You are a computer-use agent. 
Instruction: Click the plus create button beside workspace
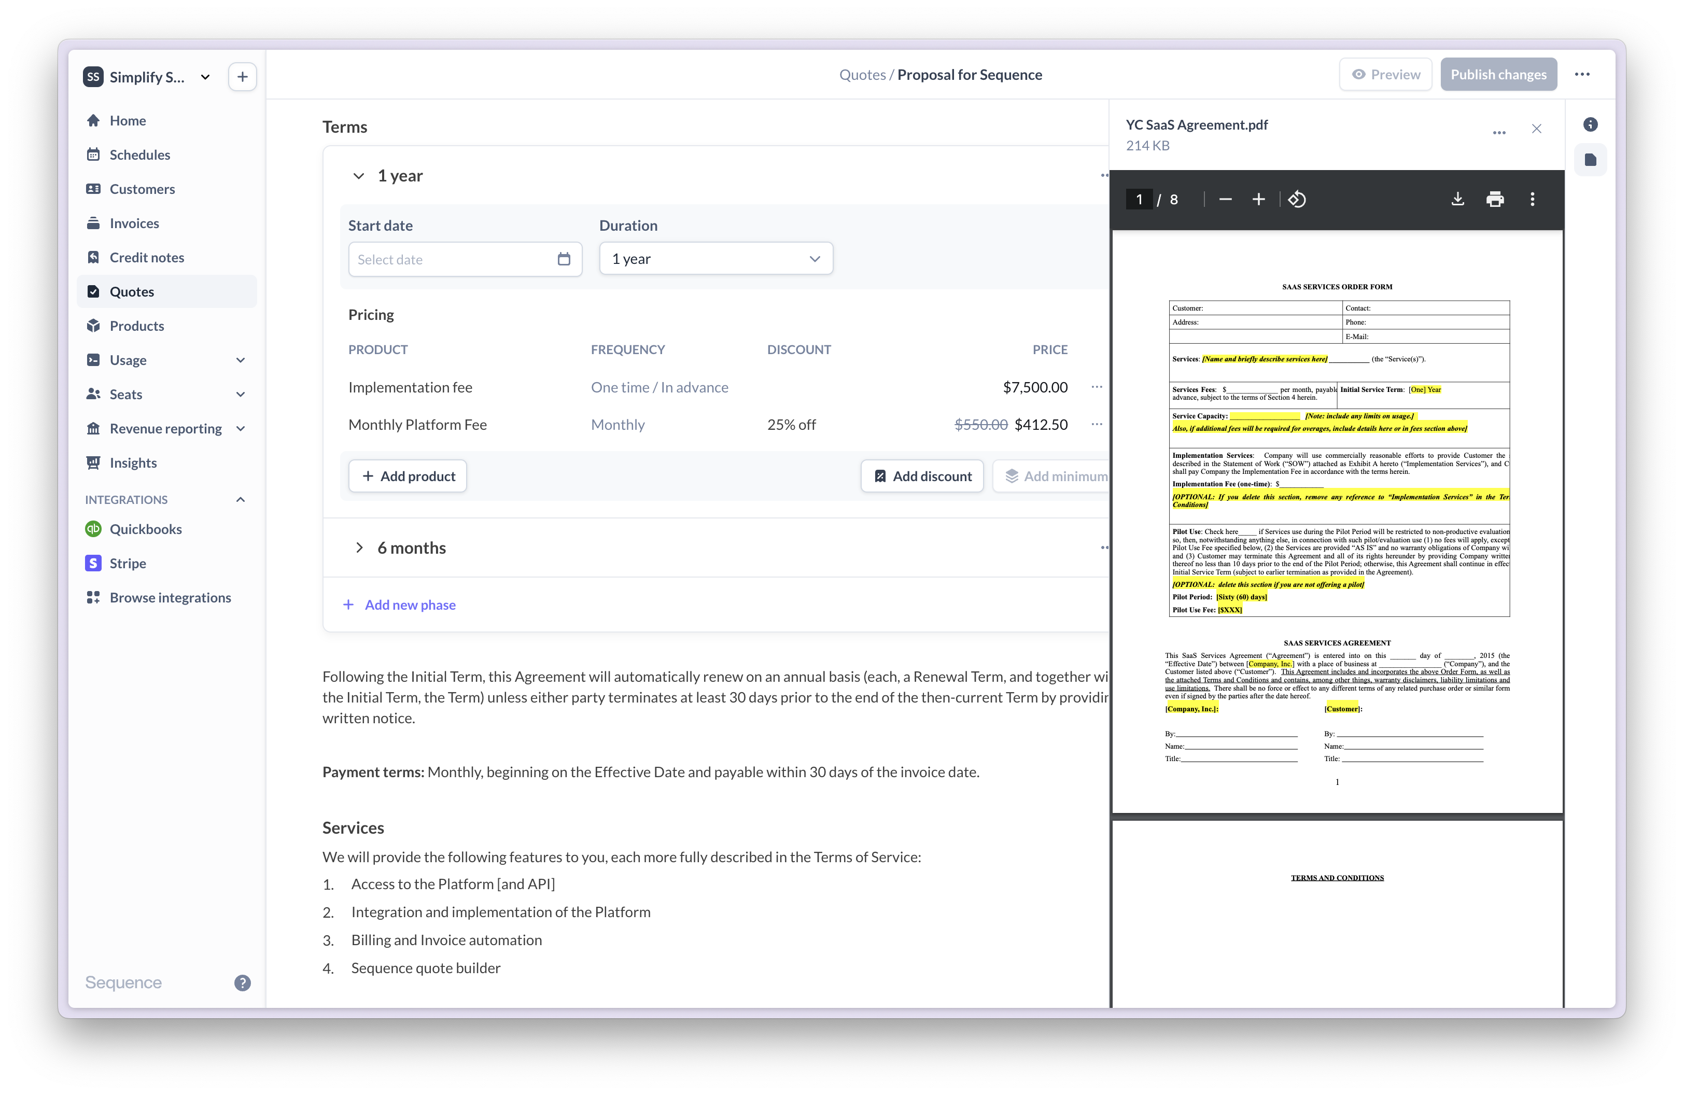click(242, 76)
